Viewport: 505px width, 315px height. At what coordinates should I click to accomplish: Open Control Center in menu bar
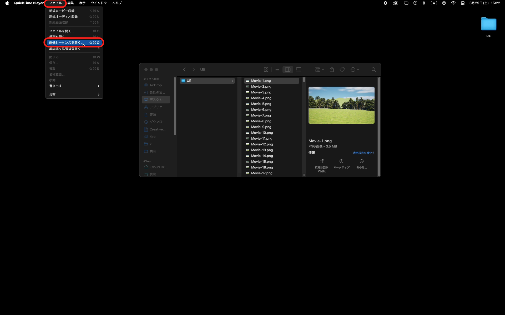[463, 3]
